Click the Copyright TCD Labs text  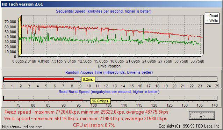189,126
